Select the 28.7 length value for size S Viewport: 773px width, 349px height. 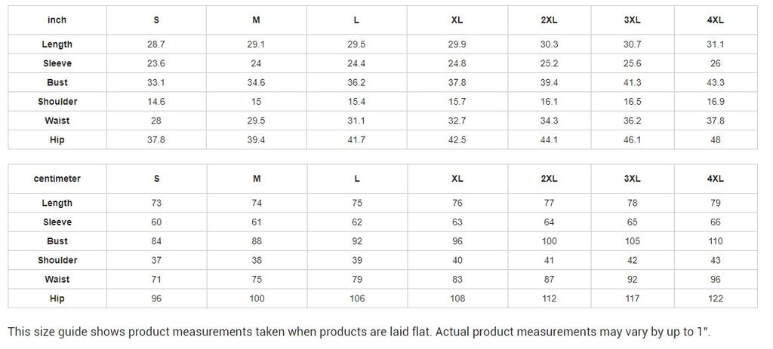coord(156,44)
